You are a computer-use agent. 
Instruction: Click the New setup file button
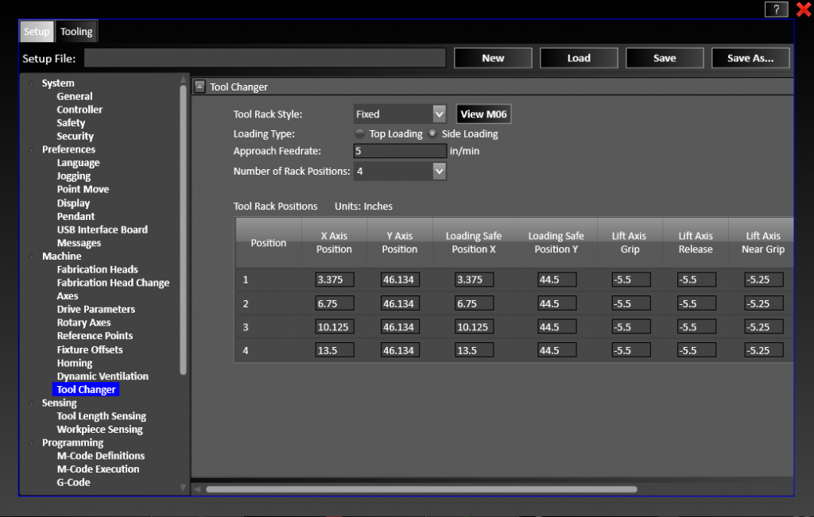tap(493, 58)
